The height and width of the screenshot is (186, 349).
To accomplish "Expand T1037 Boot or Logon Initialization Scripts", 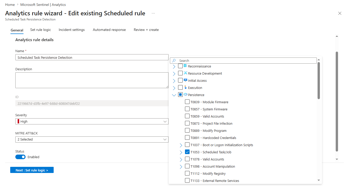I will pos(181,145).
